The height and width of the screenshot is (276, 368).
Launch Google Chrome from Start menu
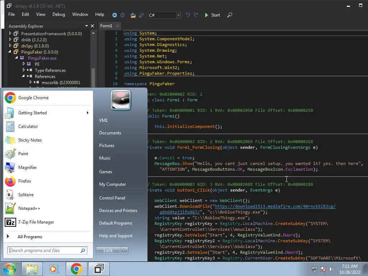48,98
